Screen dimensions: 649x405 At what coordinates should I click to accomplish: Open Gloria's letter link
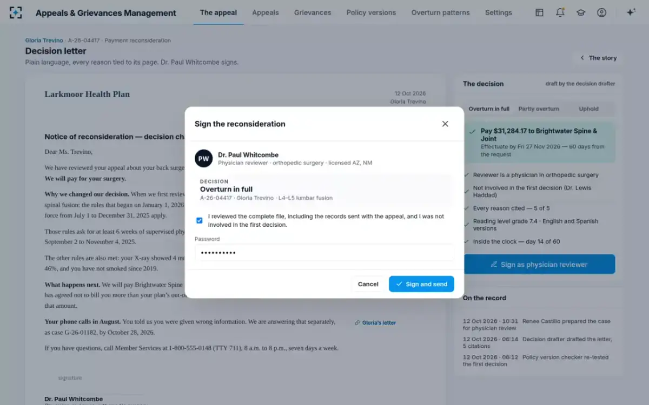tap(375, 323)
